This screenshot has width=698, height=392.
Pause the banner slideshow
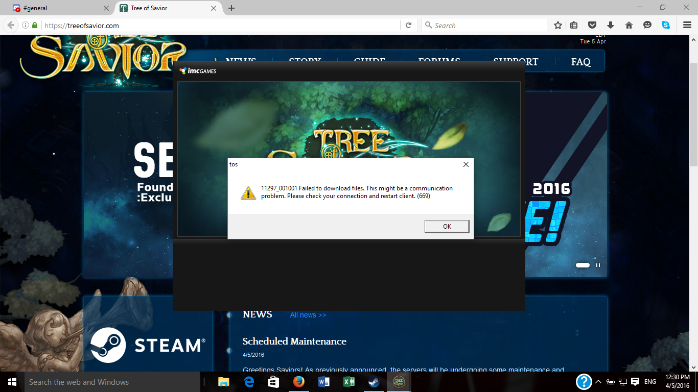click(x=598, y=265)
